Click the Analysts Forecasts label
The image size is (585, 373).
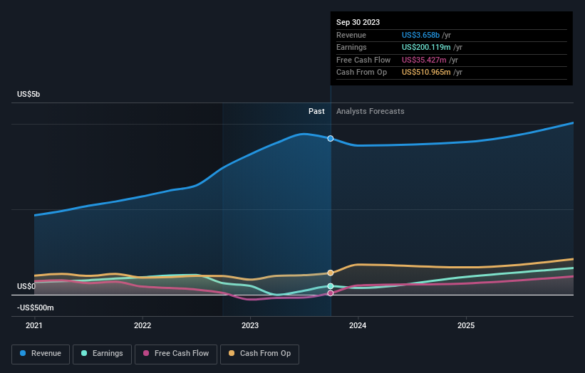pos(370,112)
